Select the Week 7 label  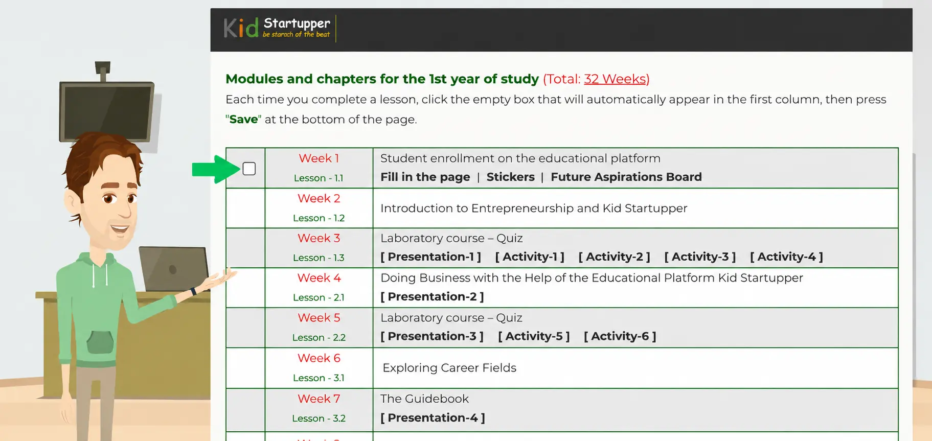point(319,399)
